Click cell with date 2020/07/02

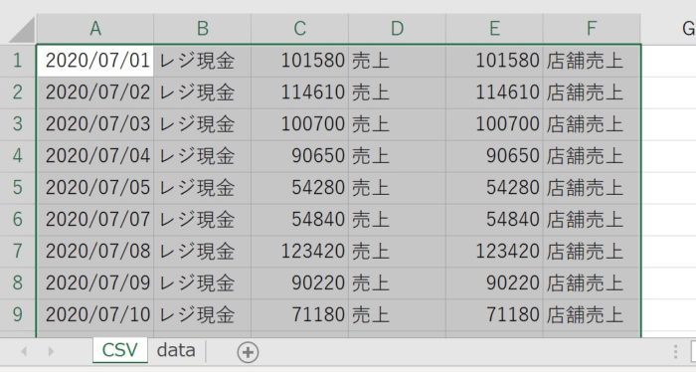(95, 93)
